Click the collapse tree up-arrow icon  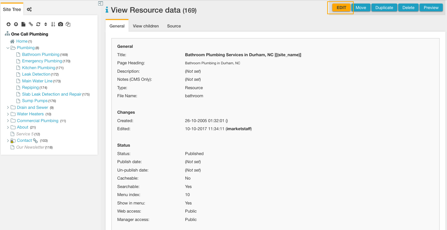coord(16,24)
